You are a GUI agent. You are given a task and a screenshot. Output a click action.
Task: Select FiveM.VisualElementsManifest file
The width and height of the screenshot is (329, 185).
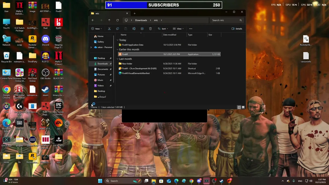[169, 73]
